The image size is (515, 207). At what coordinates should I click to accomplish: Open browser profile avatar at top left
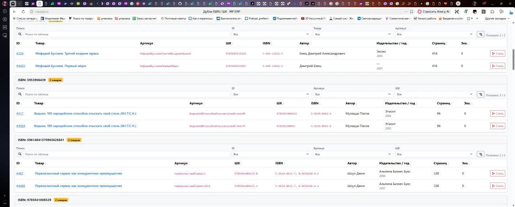[x=5, y=4]
